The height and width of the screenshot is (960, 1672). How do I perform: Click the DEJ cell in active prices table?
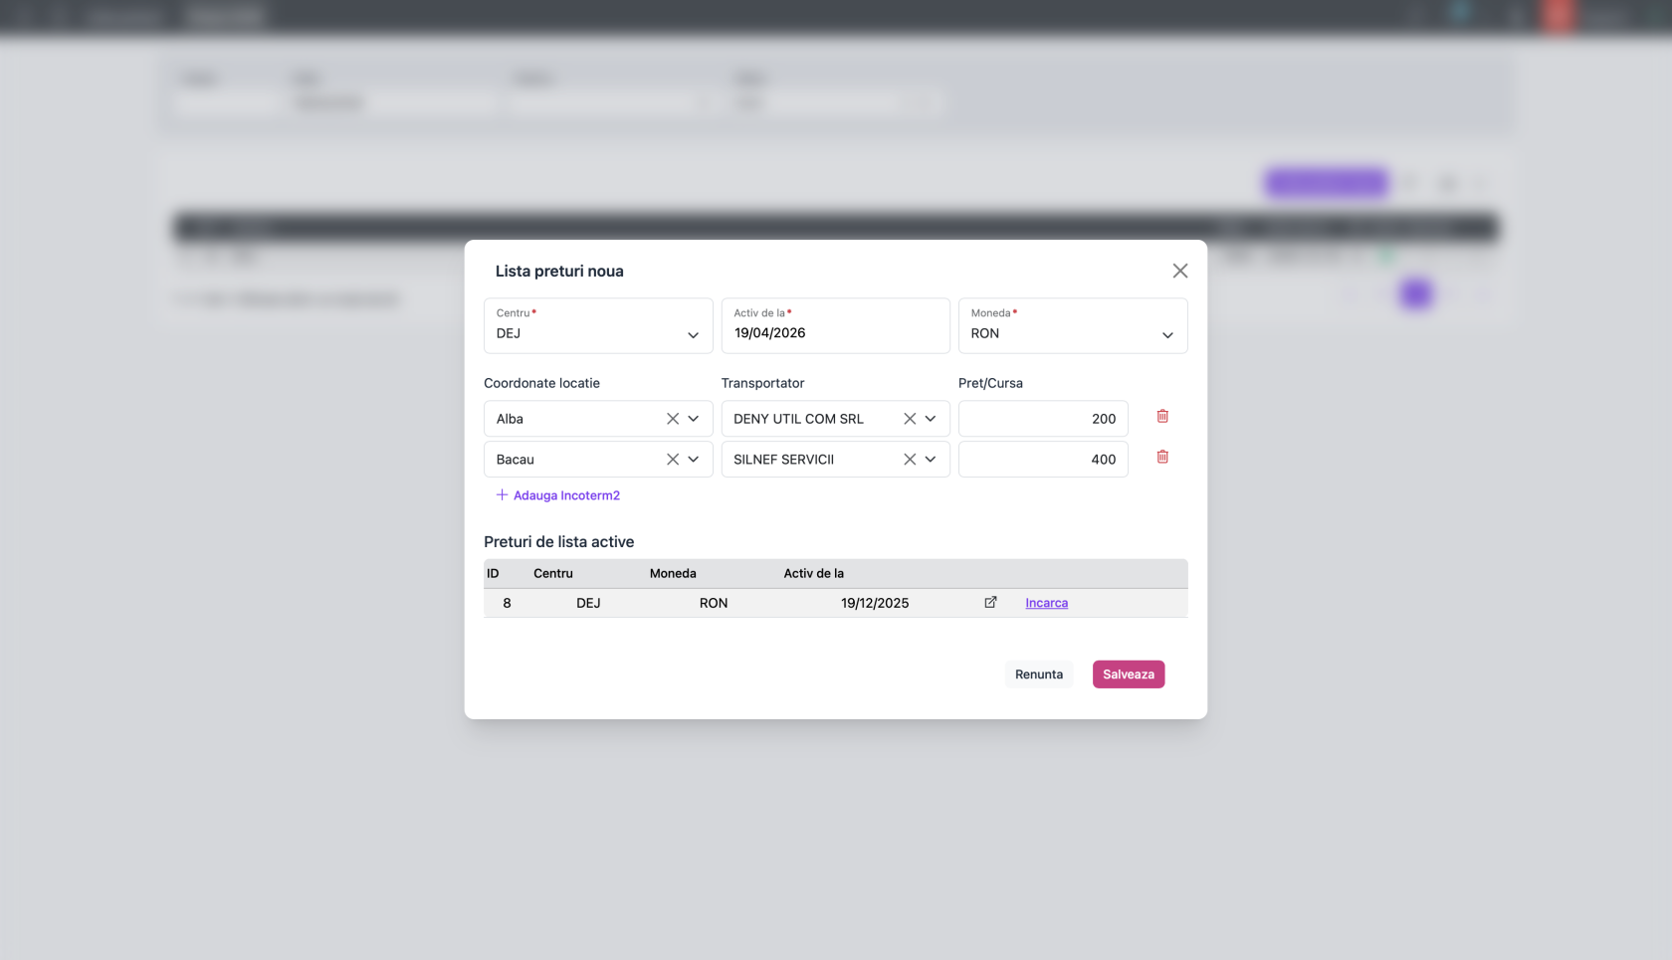click(588, 603)
